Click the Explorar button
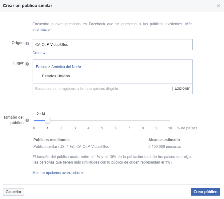Image resolution: width=224 pixels, height=199 pixels. pyautogui.click(x=182, y=88)
